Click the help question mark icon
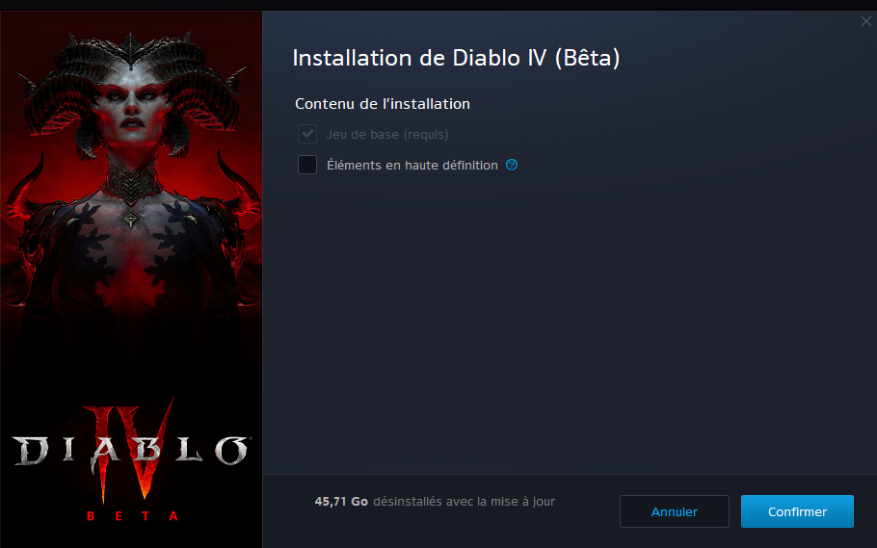Image resolution: width=877 pixels, height=548 pixels. pyautogui.click(x=512, y=165)
